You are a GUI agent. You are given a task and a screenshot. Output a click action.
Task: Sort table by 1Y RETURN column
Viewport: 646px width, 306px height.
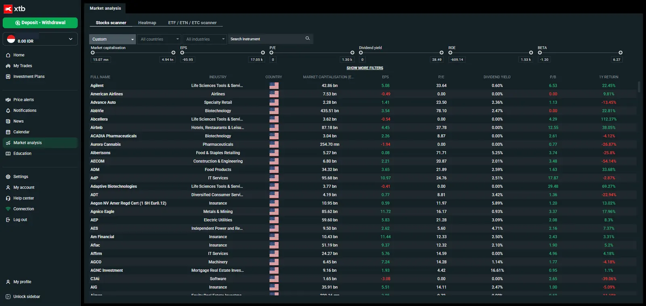coord(608,77)
